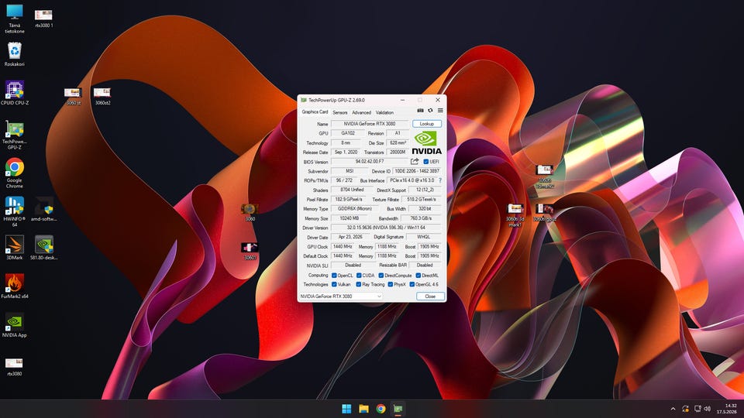Open the HWiNFO 64 desktop icon
The image size is (744, 418).
14,211
